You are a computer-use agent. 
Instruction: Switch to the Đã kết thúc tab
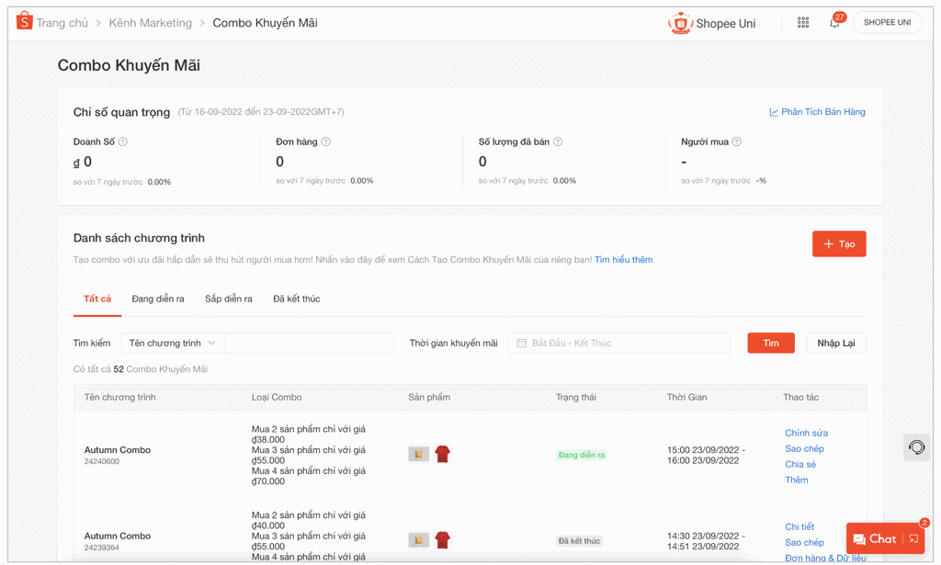(297, 299)
